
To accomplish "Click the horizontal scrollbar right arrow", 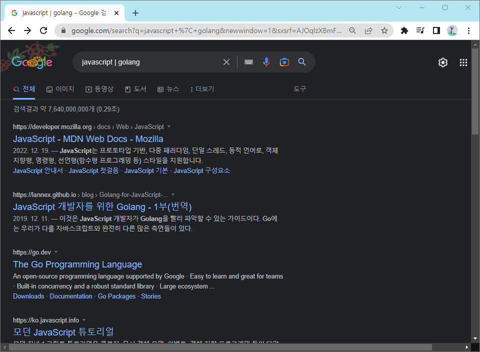I will [467, 347].
